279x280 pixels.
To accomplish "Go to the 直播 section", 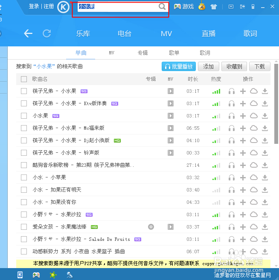I will pos(209,33).
